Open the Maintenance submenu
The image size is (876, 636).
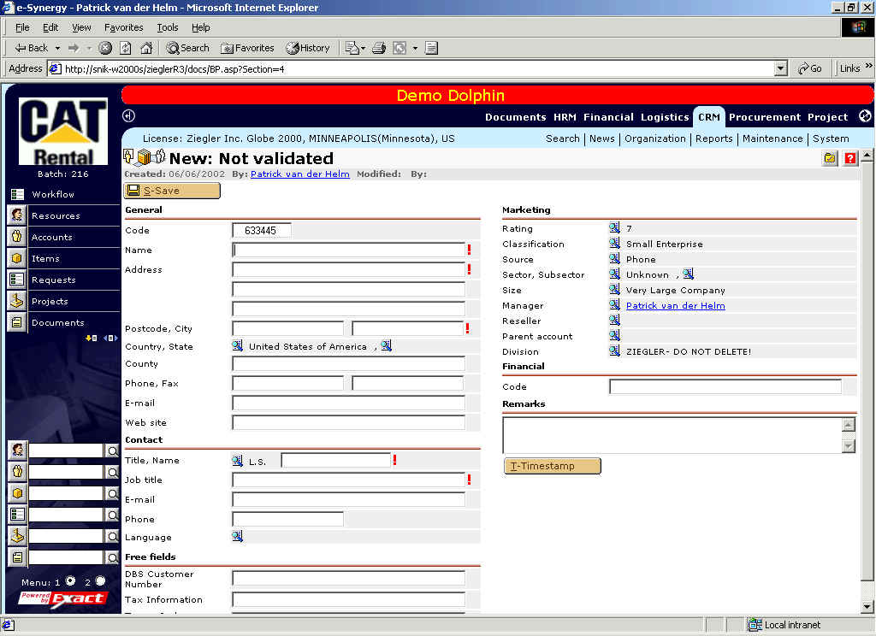(772, 138)
